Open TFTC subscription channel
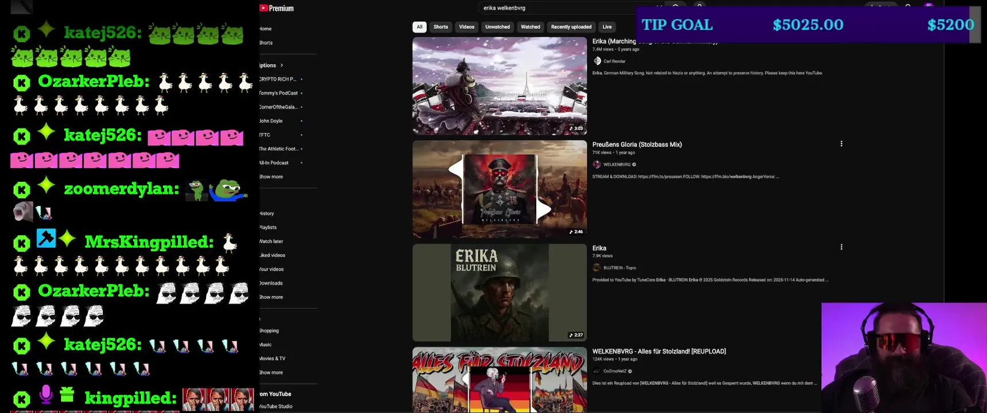 pos(265,135)
